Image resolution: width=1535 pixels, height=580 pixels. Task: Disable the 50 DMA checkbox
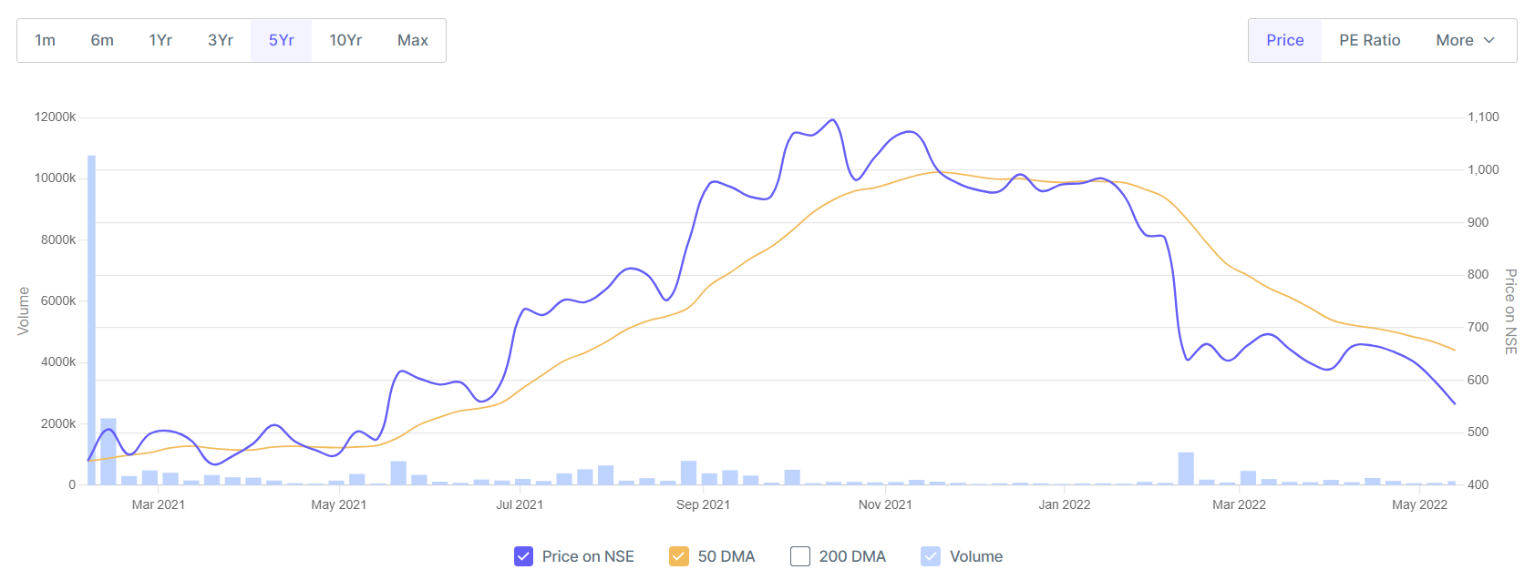click(x=679, y=556)
